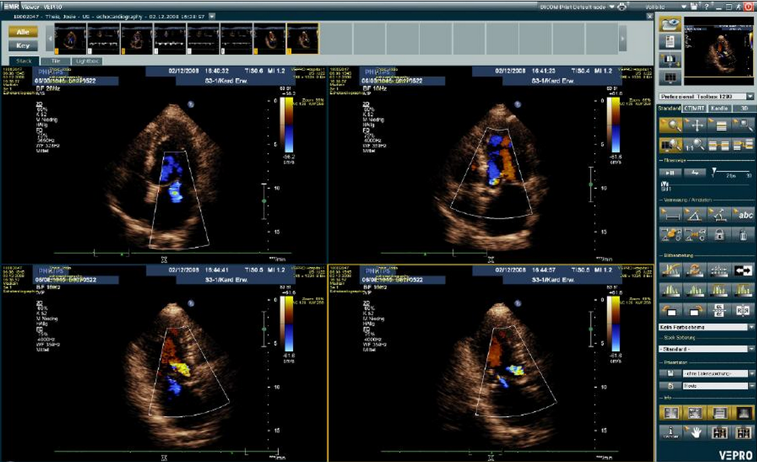This screenshot has height=462, width=757.
Task: Switch to the CT/MRT toolbox tab
Action: click(x=694, y=109)
